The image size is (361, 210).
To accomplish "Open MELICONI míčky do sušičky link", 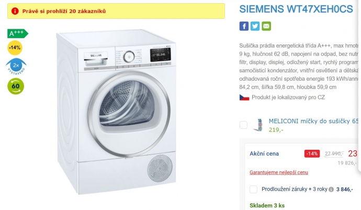I will [313, 121].
